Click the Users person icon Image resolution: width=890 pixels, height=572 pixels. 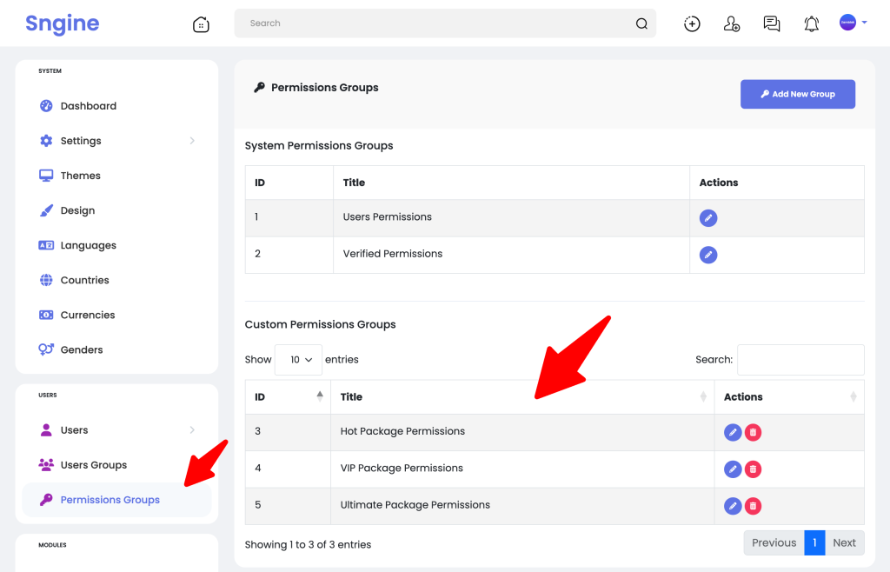(x=46, y=430)
